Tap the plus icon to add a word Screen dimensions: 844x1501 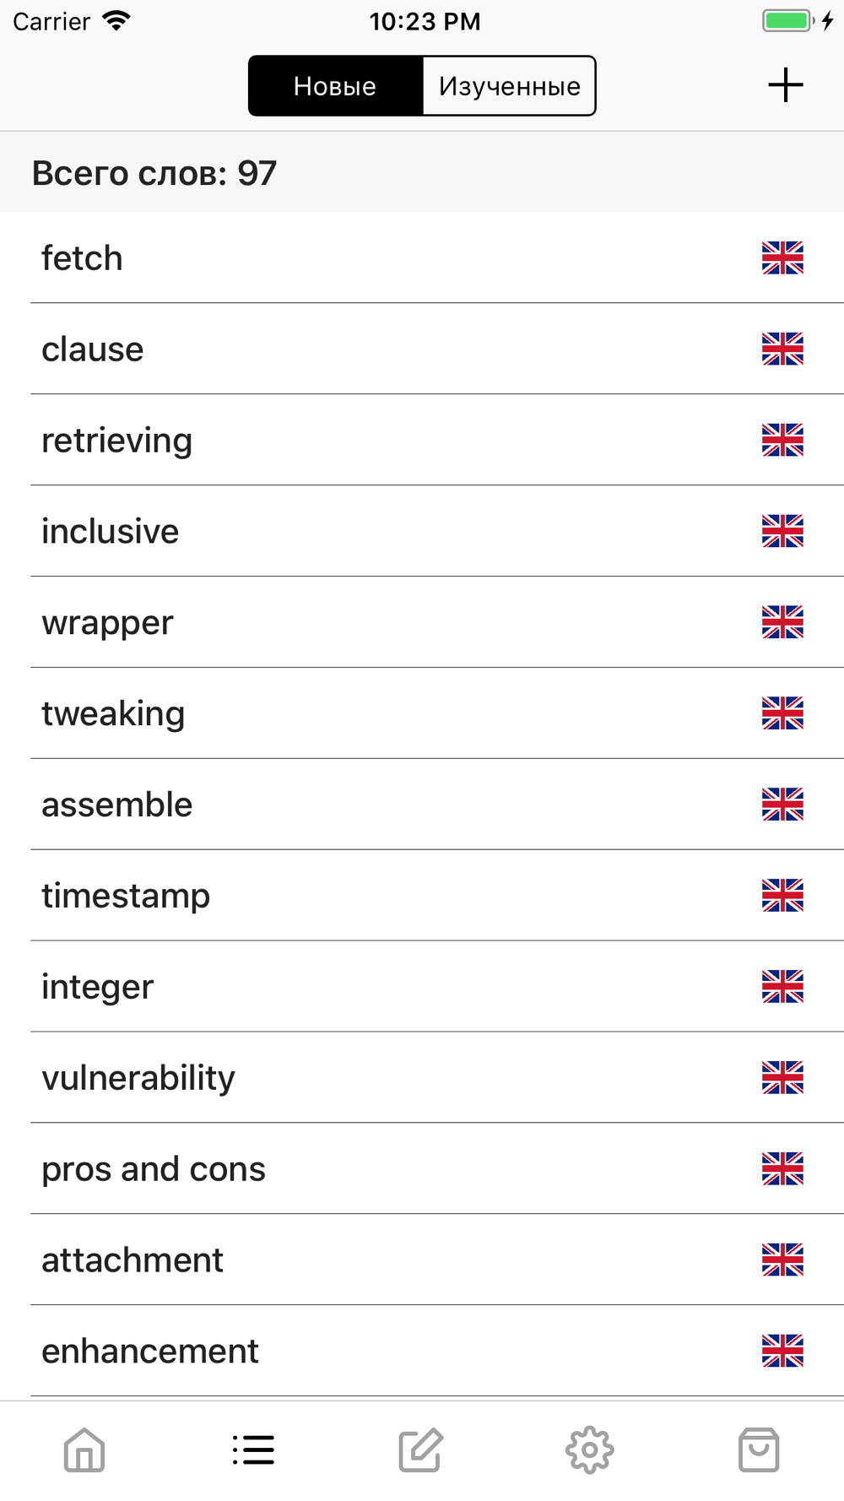[x=786, y=85]
